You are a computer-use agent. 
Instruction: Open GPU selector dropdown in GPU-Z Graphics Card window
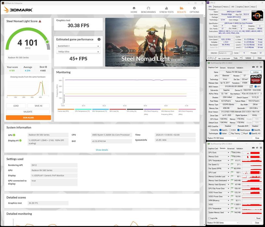(223, 138)
